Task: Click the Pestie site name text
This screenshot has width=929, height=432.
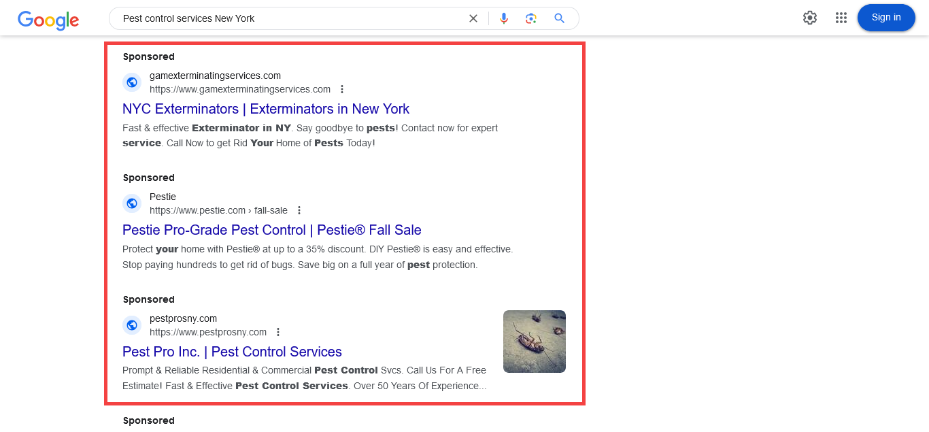Action: point(163,197)
